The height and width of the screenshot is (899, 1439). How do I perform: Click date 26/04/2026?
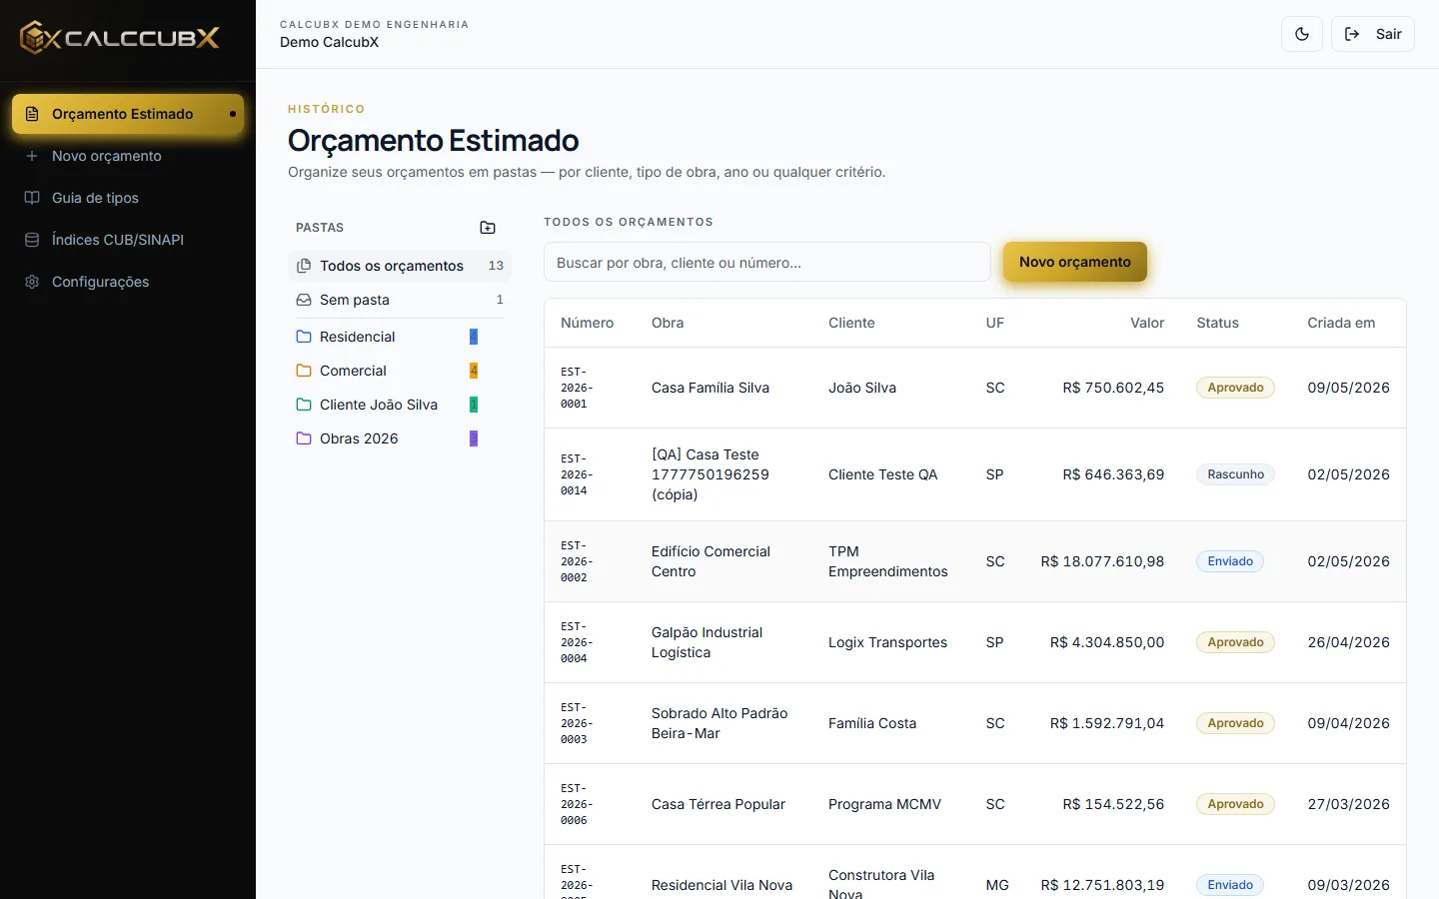(1348, 642)
